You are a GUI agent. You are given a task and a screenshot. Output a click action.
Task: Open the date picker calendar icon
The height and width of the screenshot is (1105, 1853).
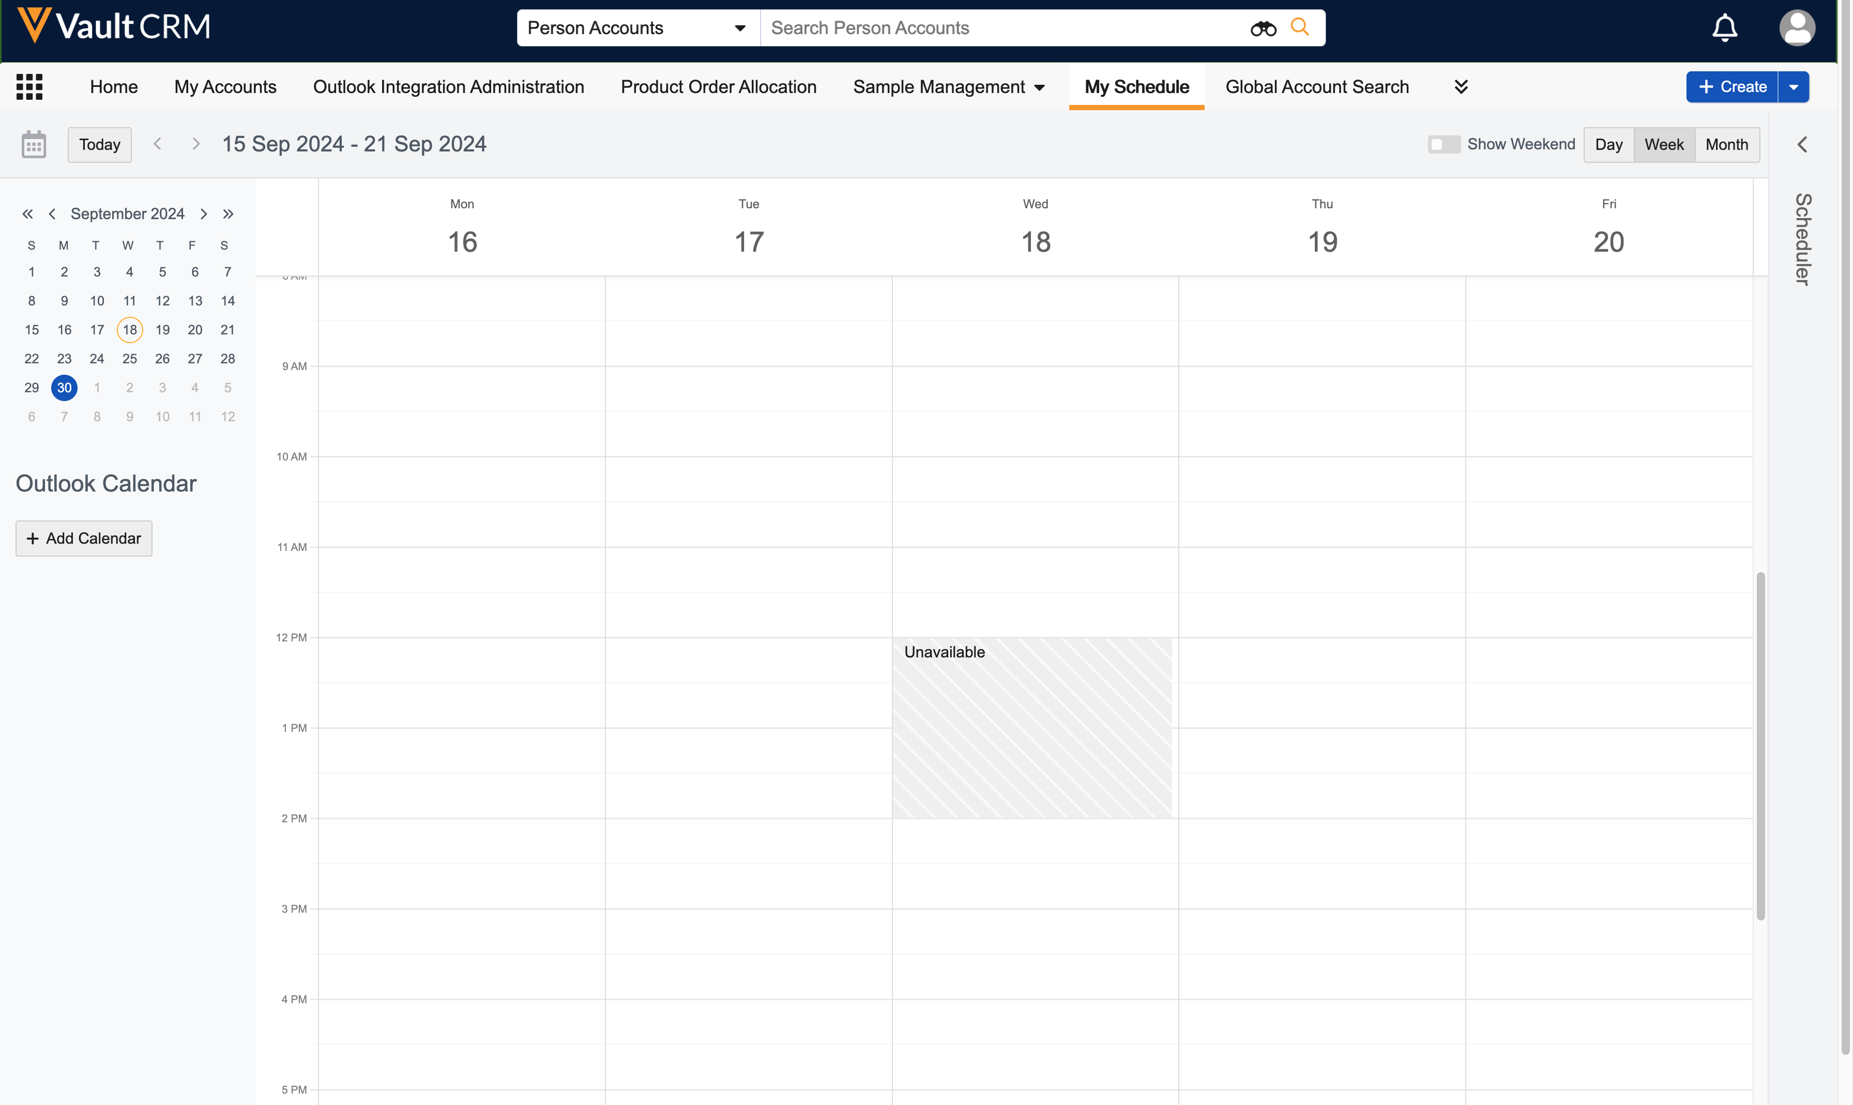click(x=34, y=144)
